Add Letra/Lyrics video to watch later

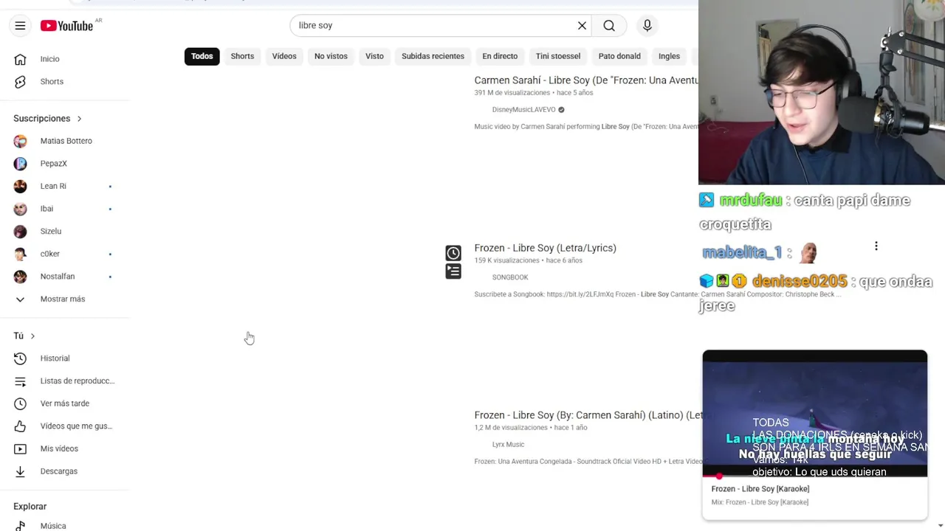coord(453,253)
